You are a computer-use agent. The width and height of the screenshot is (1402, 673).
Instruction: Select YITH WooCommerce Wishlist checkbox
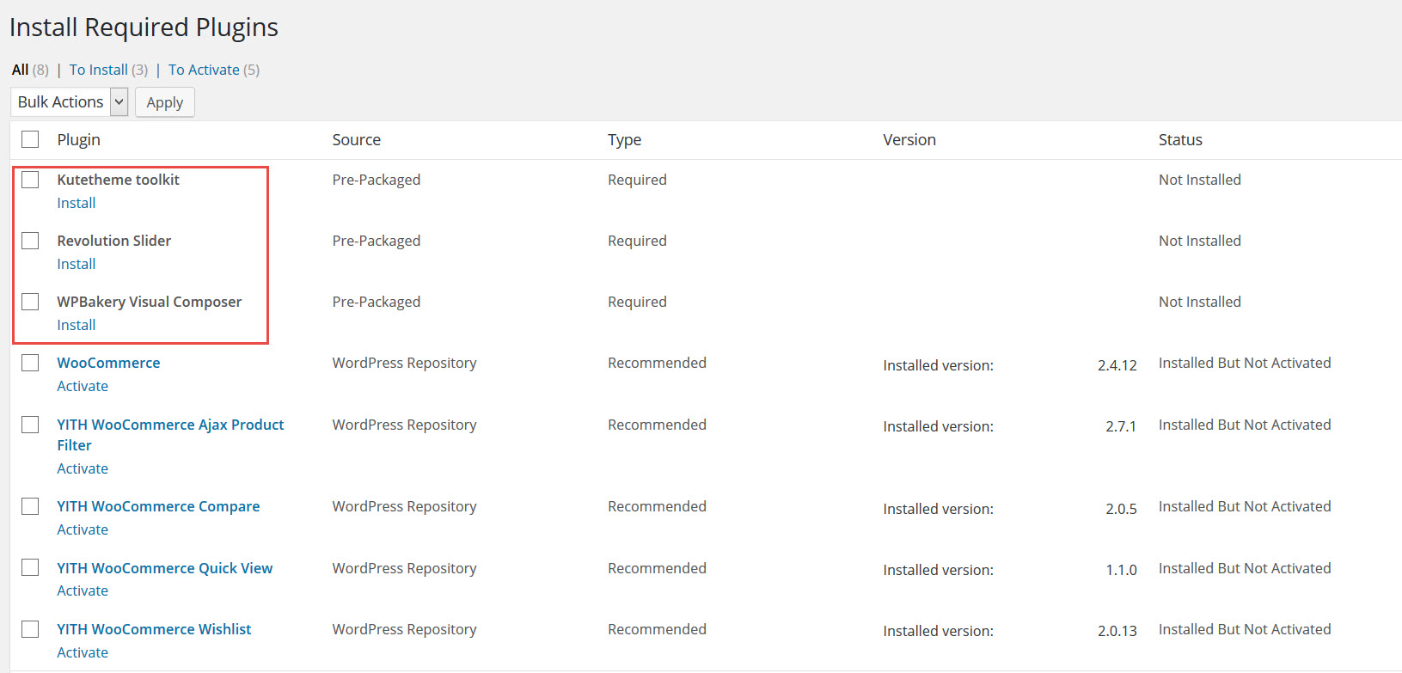click(x=30, y=629)
